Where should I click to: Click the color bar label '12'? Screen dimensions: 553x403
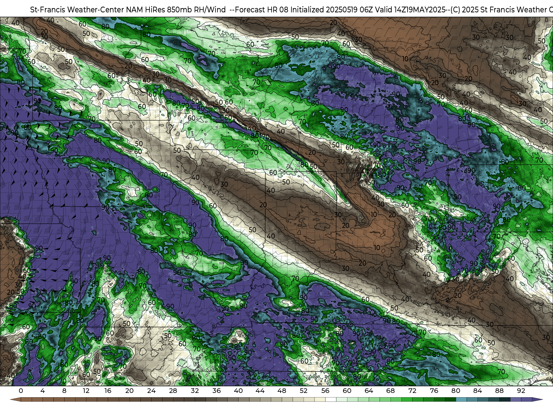(x=86, y=391)
